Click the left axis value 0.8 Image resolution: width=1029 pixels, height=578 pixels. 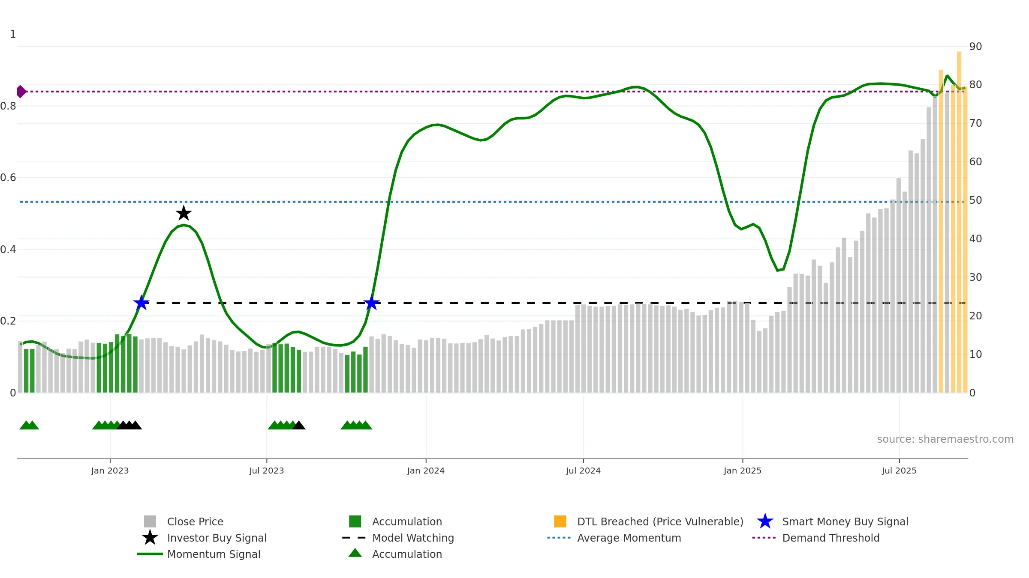8,106
